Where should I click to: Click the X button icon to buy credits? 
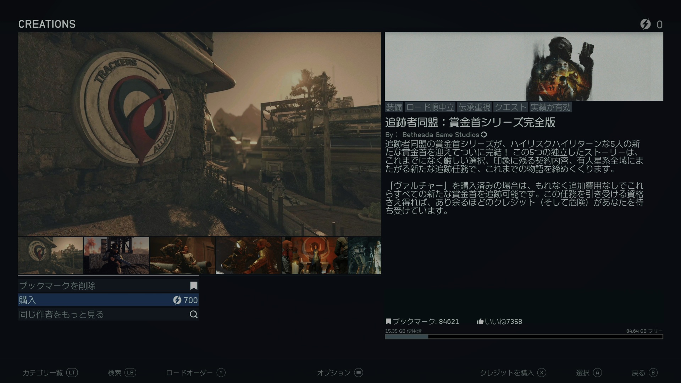541,373
